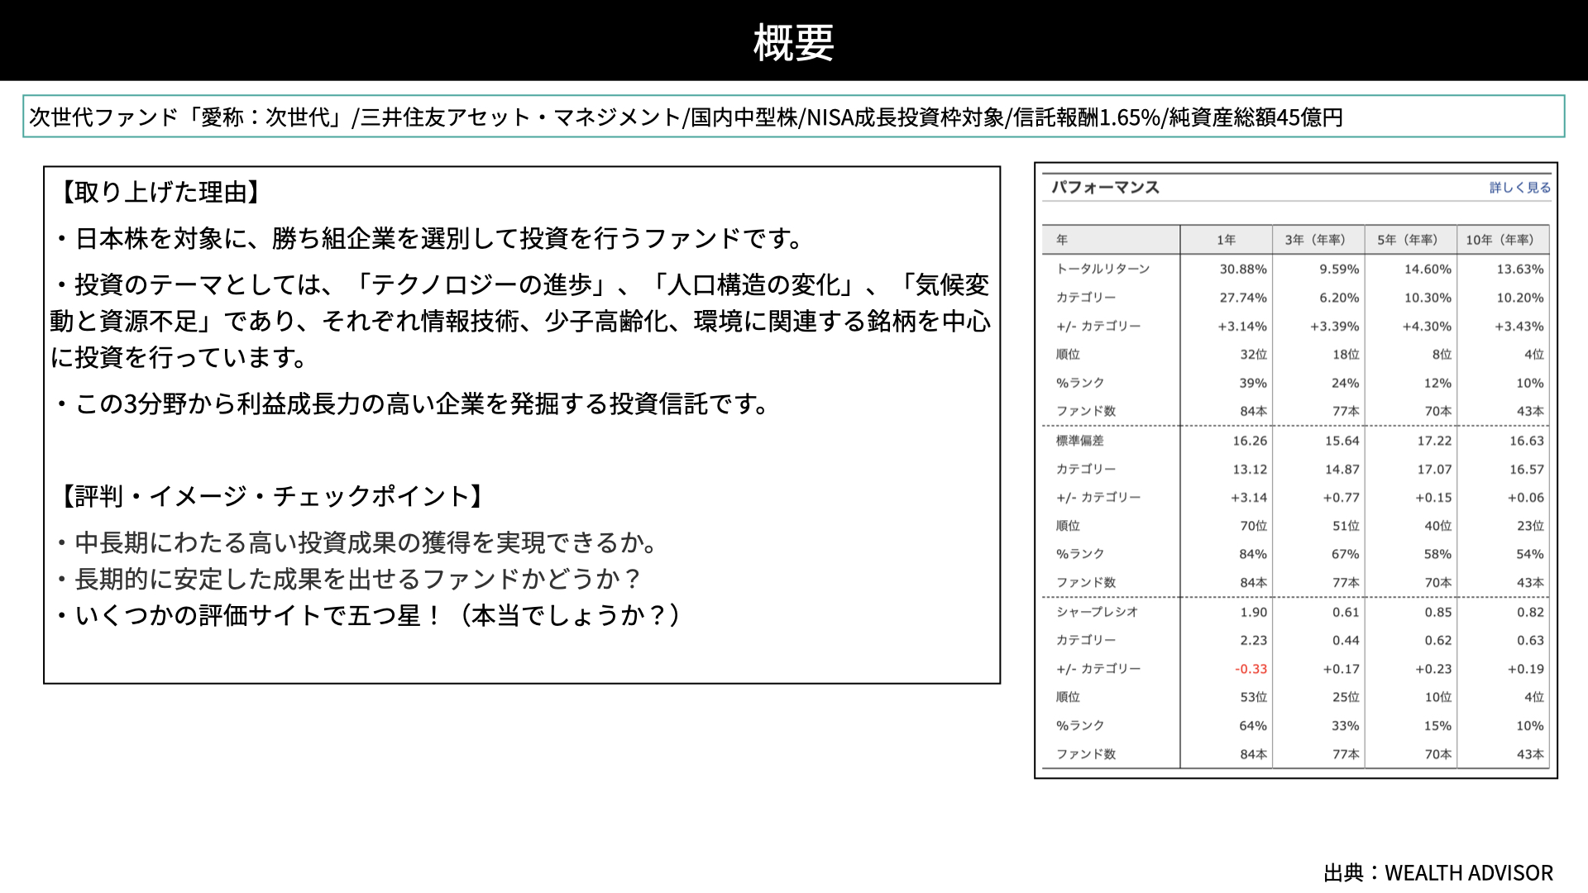
Task: Click the 2.23 category Sharpe value
Action: click(x=1254, y=640)
